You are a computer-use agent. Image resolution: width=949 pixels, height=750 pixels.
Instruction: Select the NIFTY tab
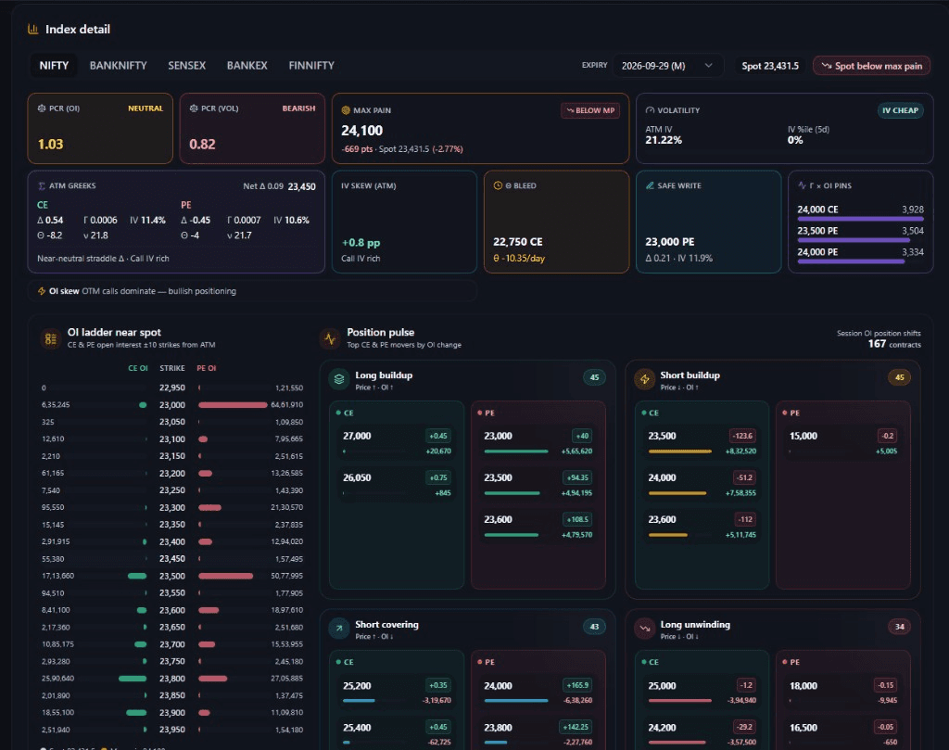[54, 66]
